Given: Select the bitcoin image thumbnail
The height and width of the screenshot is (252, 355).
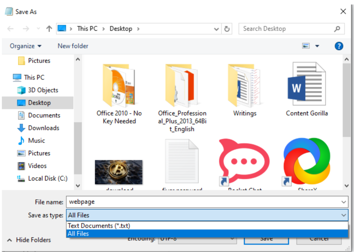Looking at the screenshot, I should [119, 172].
